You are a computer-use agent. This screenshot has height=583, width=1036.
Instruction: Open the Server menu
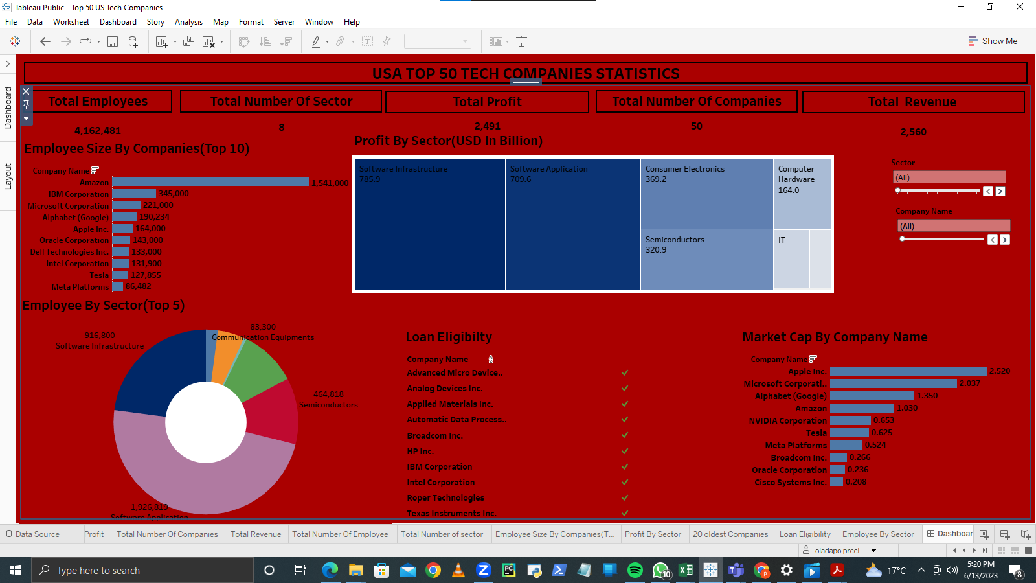284,22
